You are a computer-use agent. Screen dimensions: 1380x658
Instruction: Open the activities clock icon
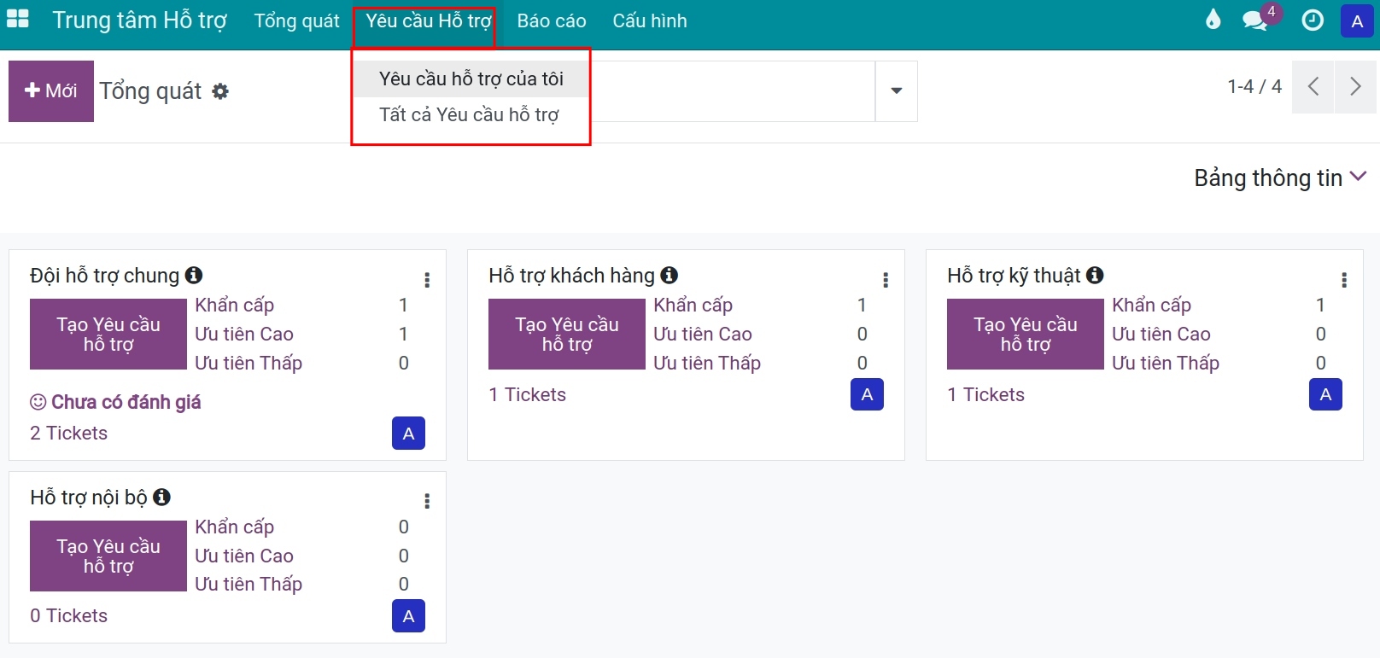click(1313, 20)
